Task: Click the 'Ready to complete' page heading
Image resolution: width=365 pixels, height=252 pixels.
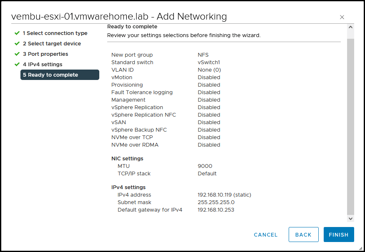Action: point(132,27)
